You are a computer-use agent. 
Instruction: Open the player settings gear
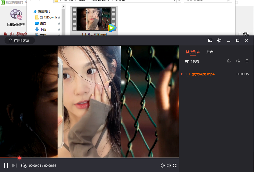pos(163,166)
